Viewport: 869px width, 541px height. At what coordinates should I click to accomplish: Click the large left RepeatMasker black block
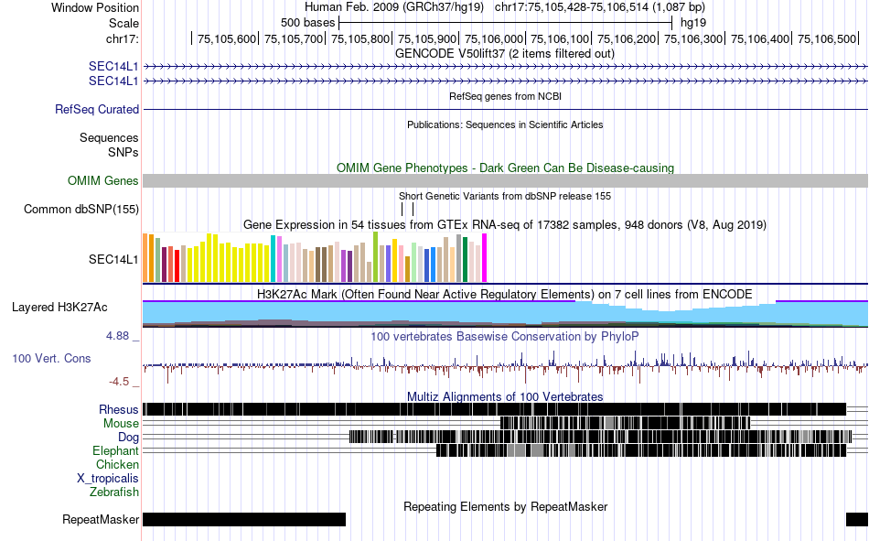(x=244, y=519)
